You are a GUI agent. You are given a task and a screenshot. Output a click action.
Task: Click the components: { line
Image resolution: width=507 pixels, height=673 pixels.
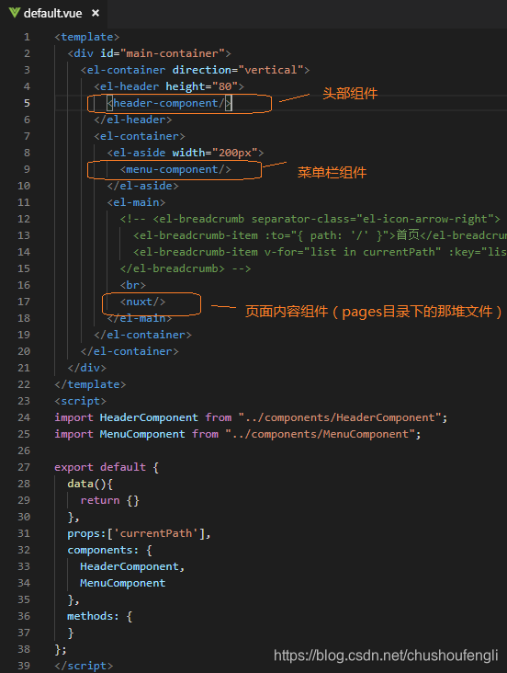(110, 550)
